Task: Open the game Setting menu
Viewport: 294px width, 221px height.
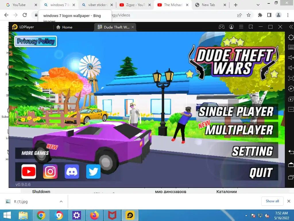Action: point(253,151)
